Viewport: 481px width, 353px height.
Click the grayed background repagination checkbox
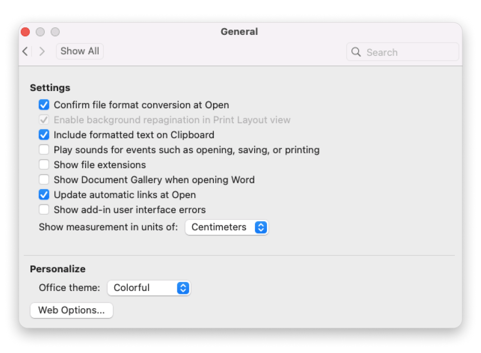click(x=44, y=120)
